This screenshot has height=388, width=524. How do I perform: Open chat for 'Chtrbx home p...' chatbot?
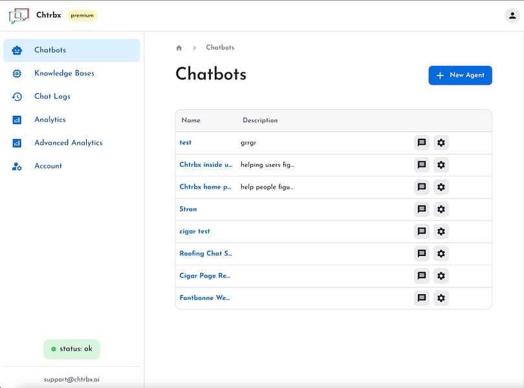coord(422,187)
